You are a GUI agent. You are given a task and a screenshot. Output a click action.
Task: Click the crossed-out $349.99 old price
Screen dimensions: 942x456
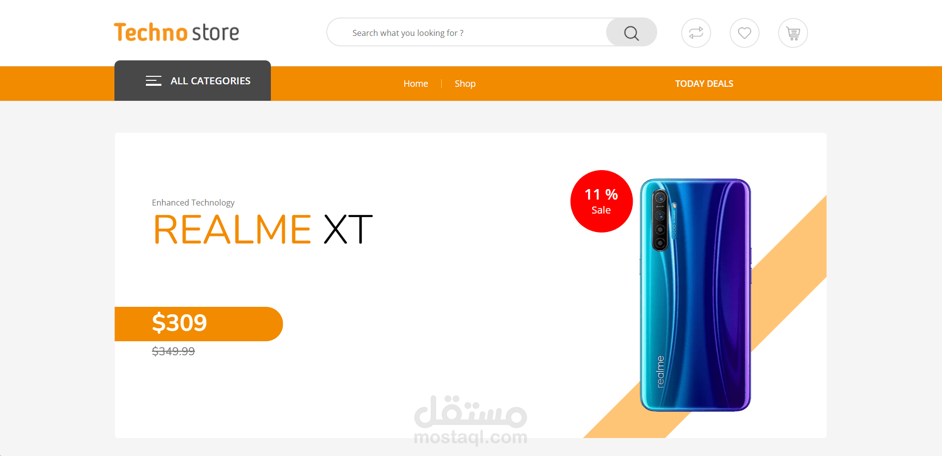point(173,351)
